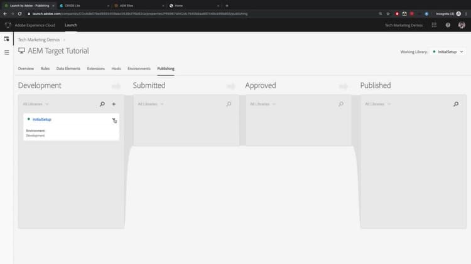The height and width of the screenshot is (264, 471).
Task: Search libraries in the Published column
Action: coord(456,104)
